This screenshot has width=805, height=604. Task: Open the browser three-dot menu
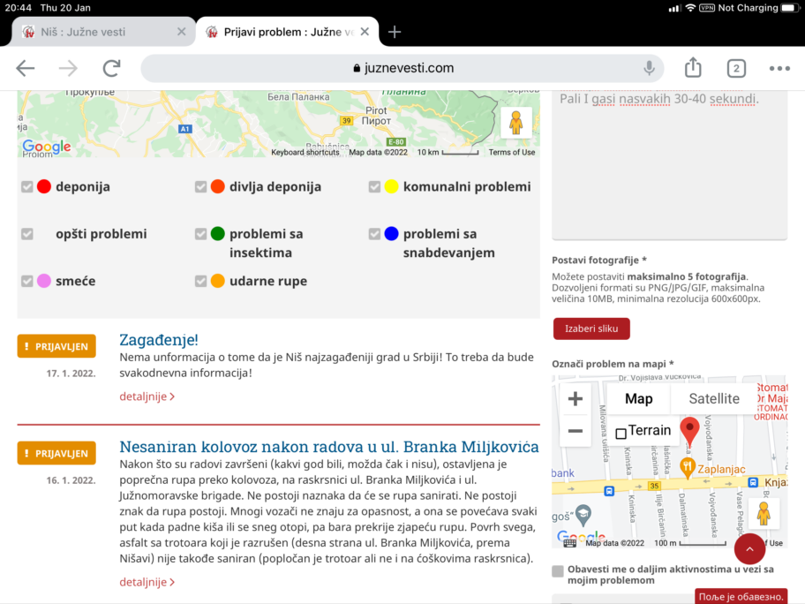(779, 68)
